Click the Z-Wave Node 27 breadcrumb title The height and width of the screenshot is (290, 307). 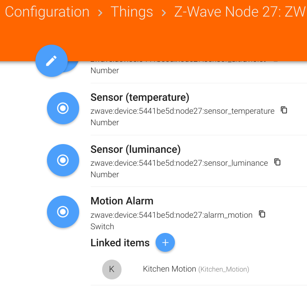tap(239, 12)
